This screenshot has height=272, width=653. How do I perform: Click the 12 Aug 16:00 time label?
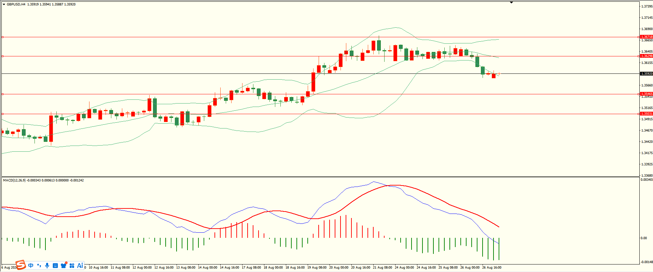[x=164, y=268]
